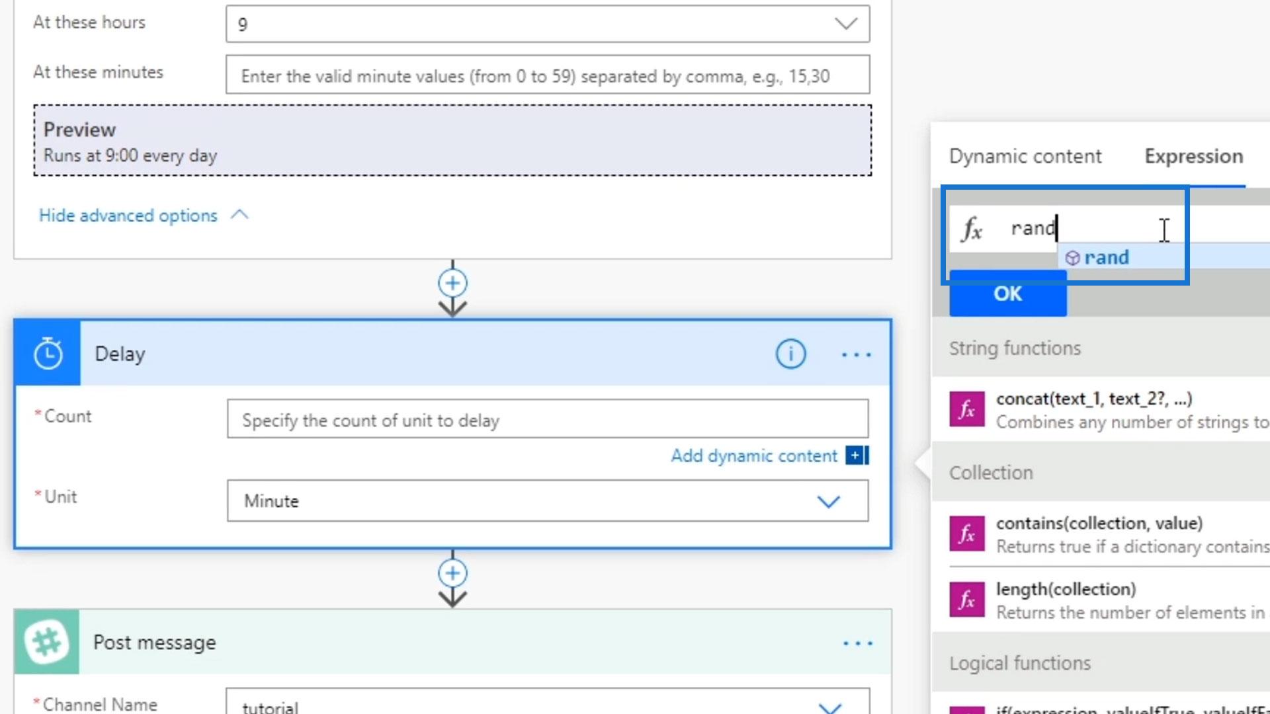Insert step with plus below Delay

(452, 573)
